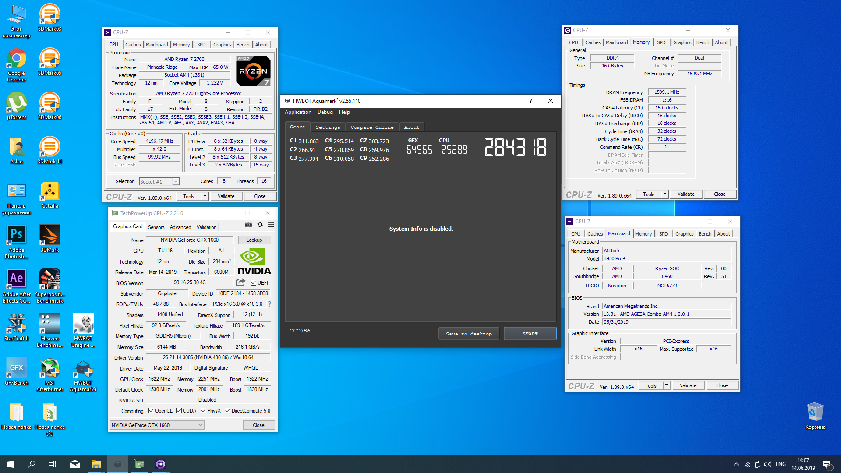The image size is (841, 473).
Task: Click Validate in the CPU-Z Memory window
Action: pos(686,194)
